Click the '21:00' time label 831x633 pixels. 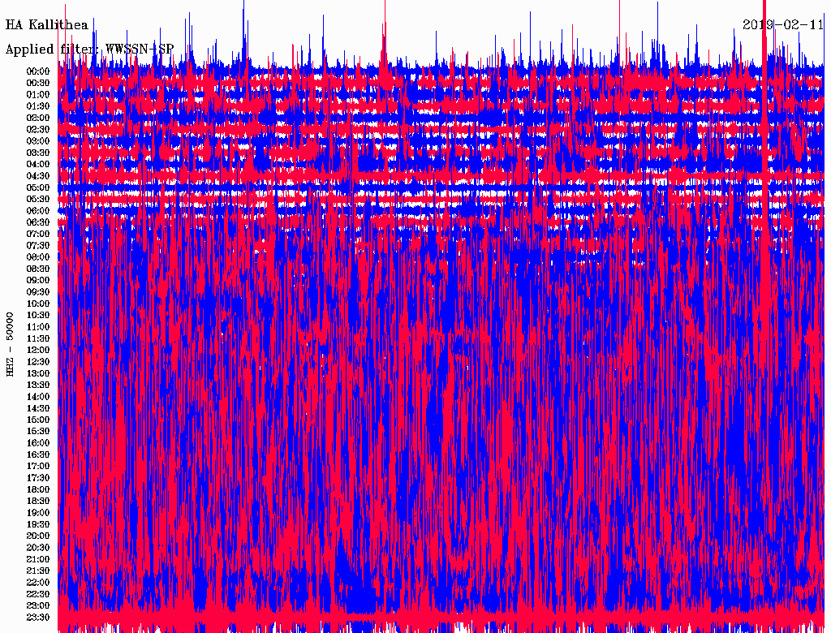(x=38, y=559)
